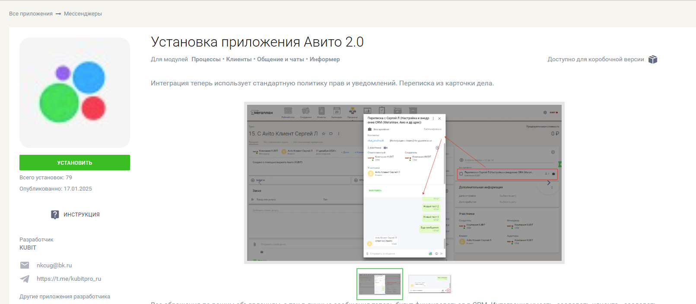Open the https://t.me/kubitpro_ru link

click(x=69, y=279)
